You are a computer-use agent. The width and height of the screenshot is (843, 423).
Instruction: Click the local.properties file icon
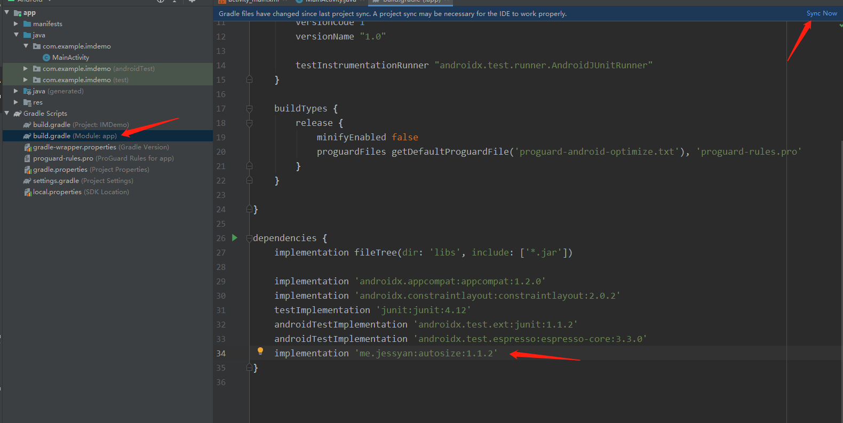pyautogui.click(x=27, y=192)
